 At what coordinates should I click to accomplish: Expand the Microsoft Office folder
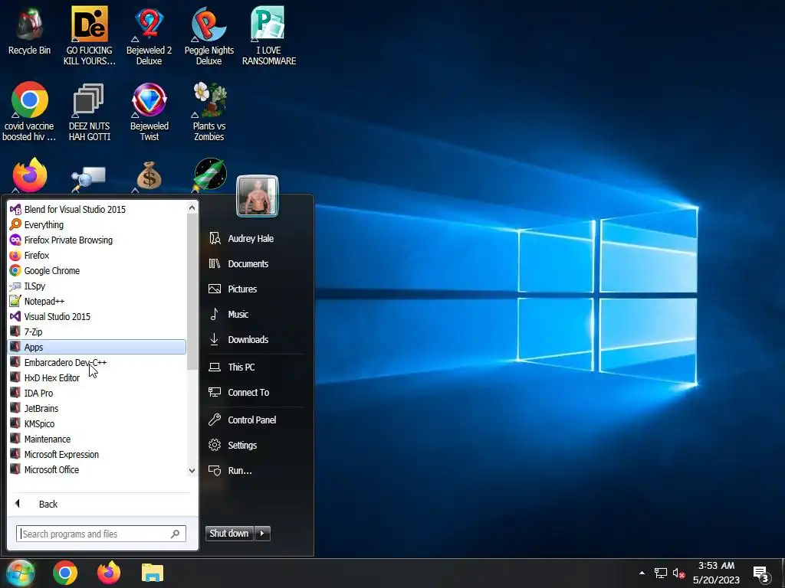coord(97,469)
